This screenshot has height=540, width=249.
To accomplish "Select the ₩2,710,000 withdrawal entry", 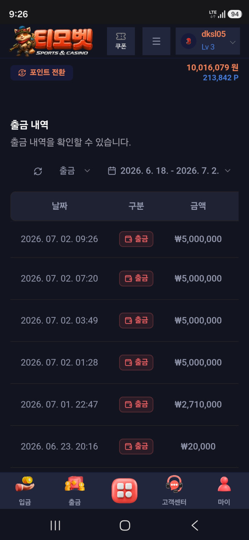I will pos(124,404).
